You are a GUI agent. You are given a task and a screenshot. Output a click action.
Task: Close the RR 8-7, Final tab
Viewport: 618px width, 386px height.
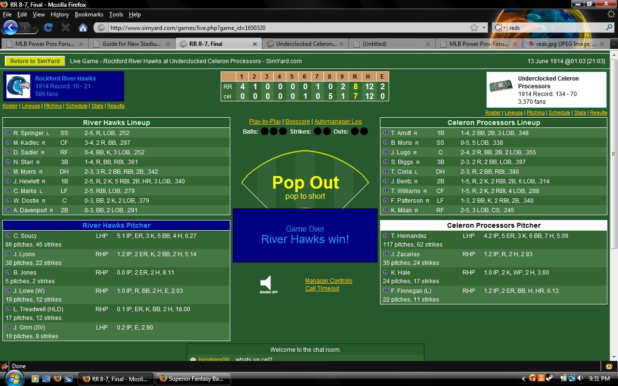255,43
